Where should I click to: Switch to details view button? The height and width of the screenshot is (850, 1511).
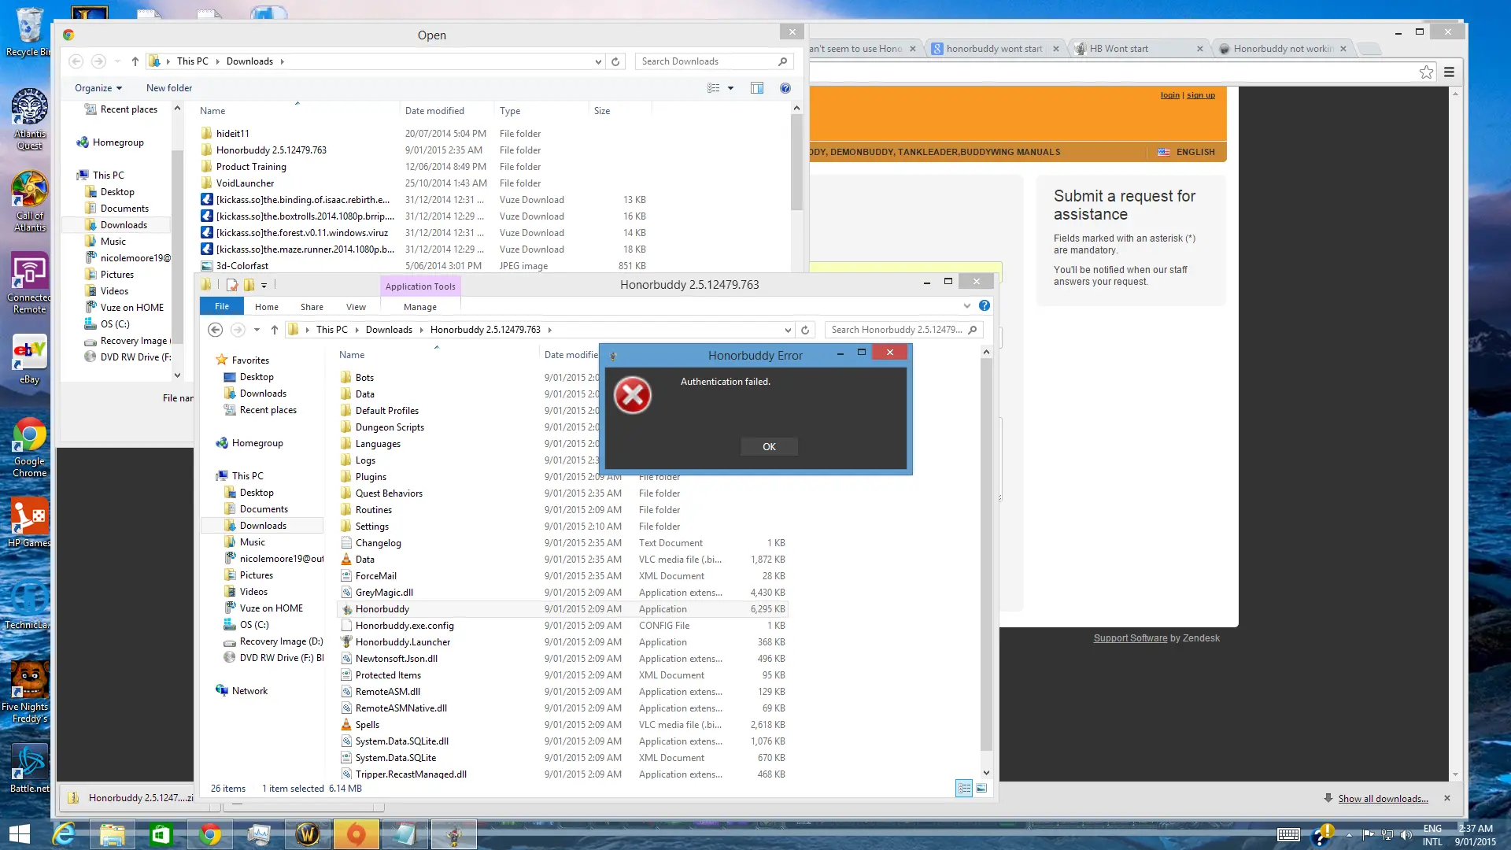[963, 788]
